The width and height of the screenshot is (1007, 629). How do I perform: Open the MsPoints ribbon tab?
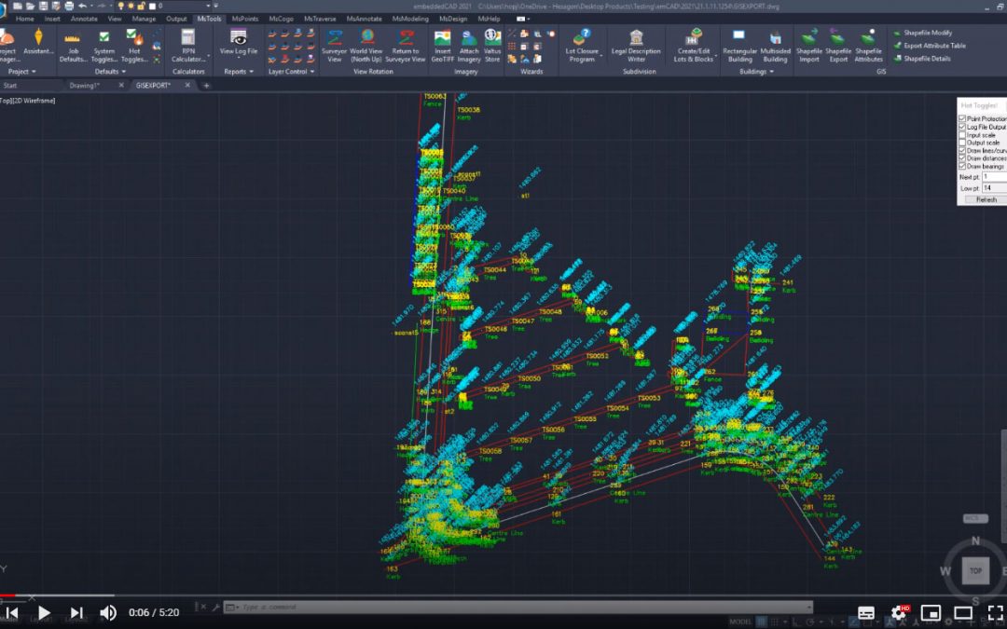(x=245, y=19)
